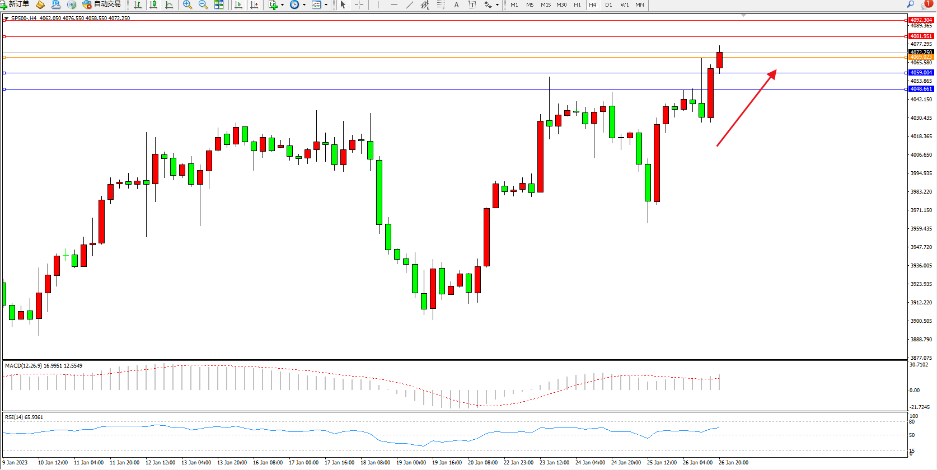Screen dimensions: 937x470
Task: Switch chart to bar chart mode
Action: [138, 4]
